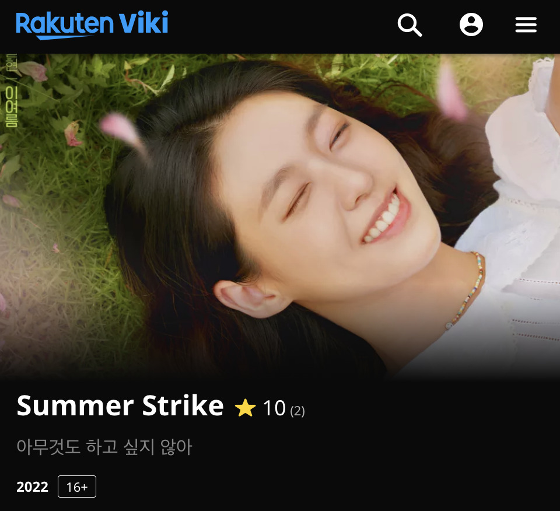Click the beaded necklace in the poster
Viewport: 560px width, 511px height.
(467, 290)
